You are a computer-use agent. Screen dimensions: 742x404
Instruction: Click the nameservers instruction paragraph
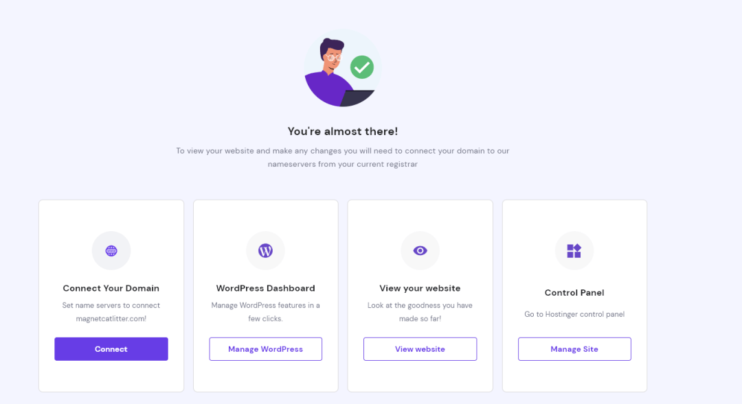click(342, 158)
